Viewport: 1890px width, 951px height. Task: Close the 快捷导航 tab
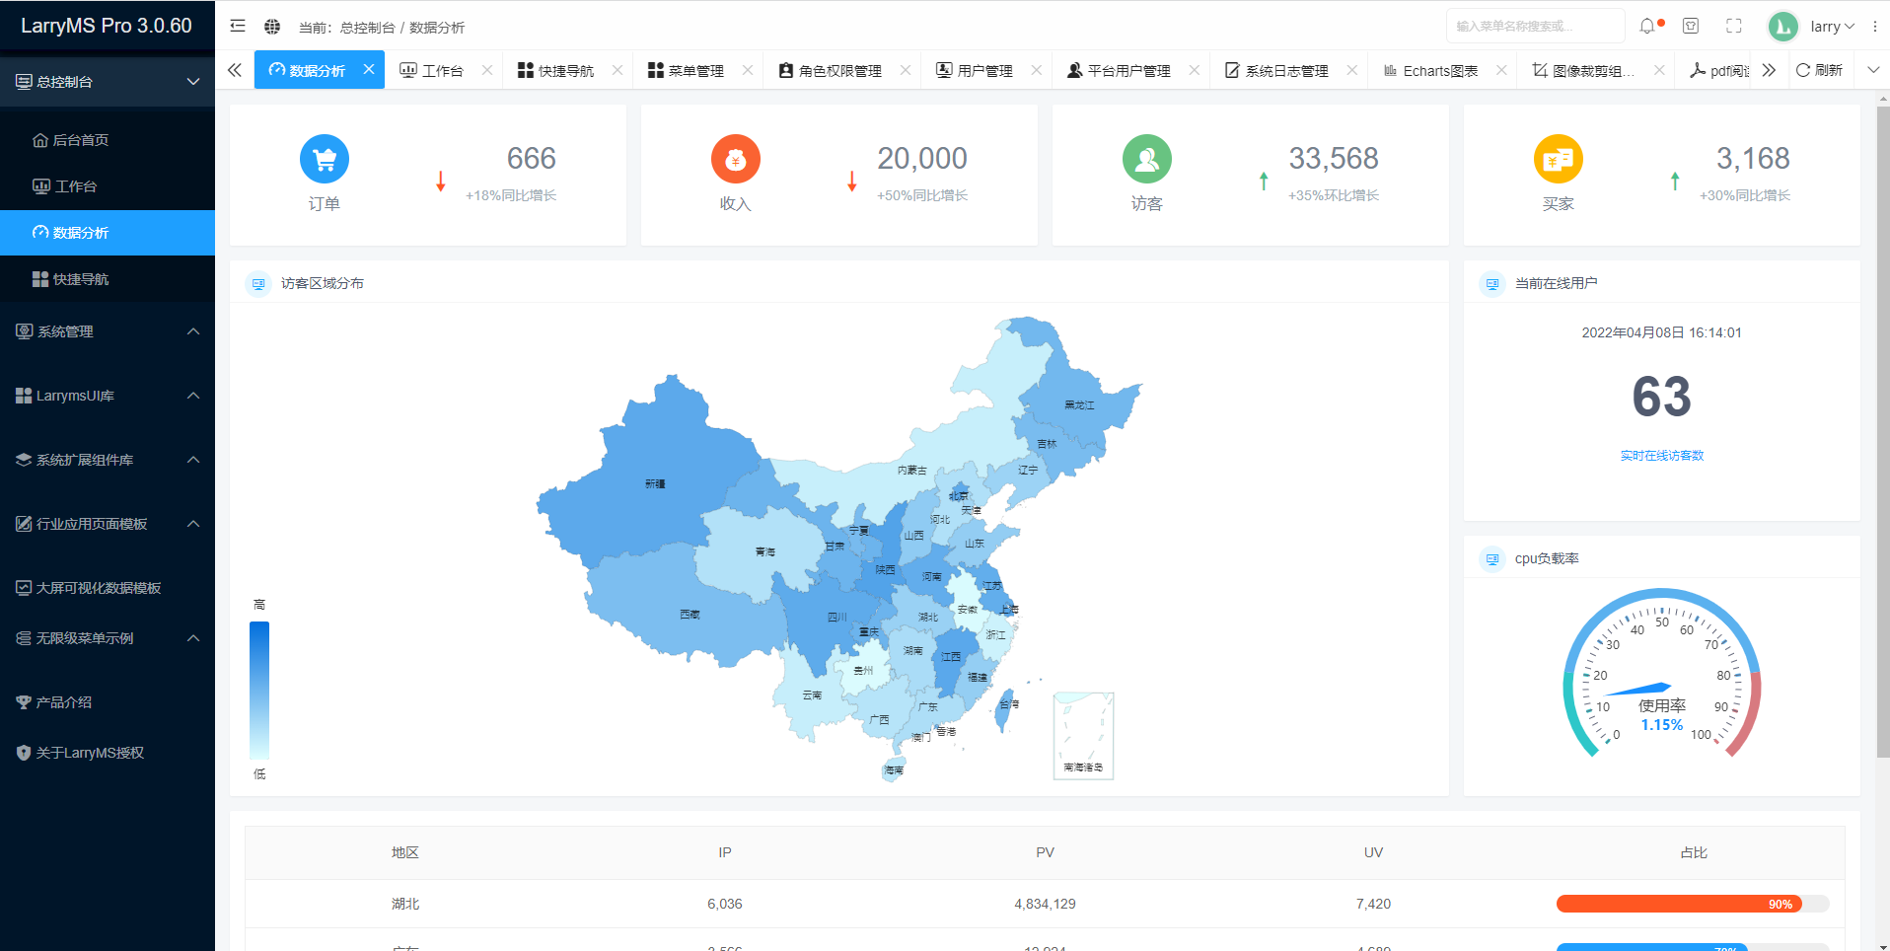[618, 70]
